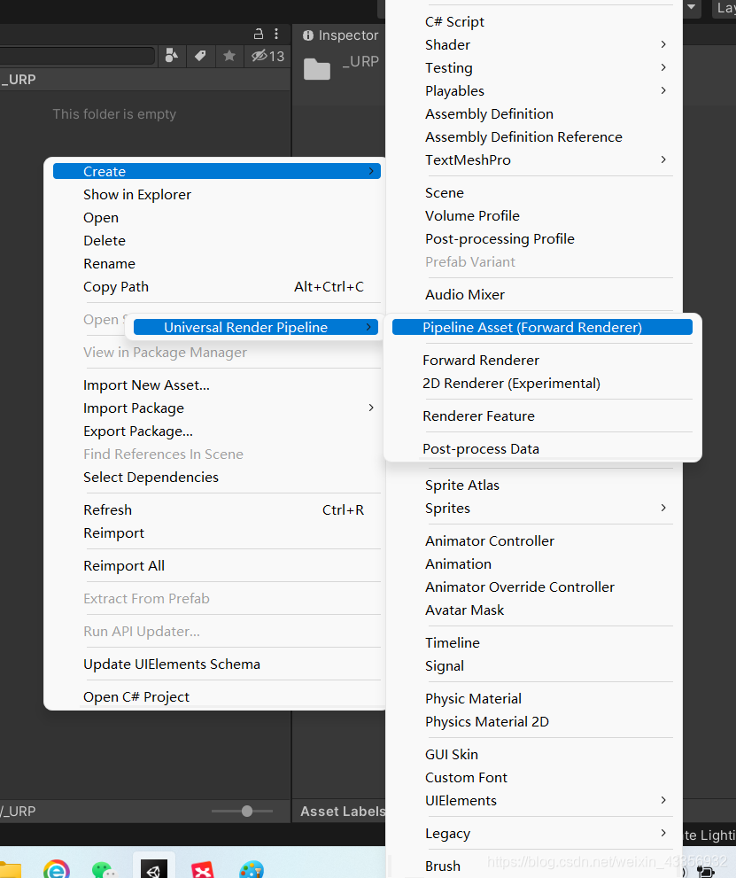Create a Forward Renderer asset

point(542,360)
